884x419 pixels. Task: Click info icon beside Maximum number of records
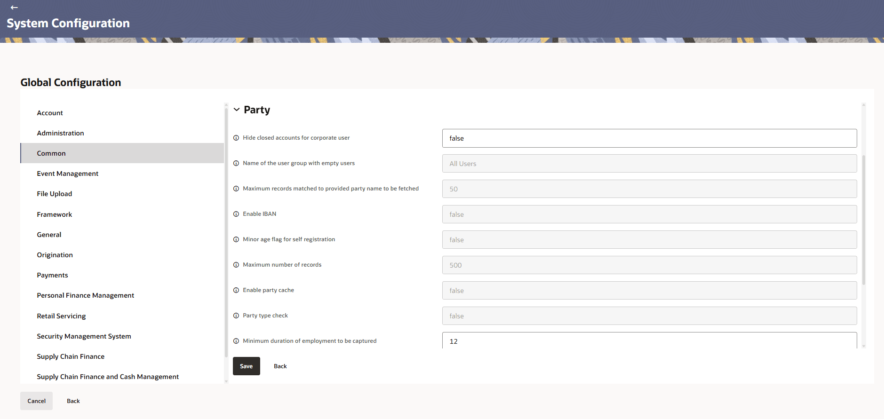(236, 265)
